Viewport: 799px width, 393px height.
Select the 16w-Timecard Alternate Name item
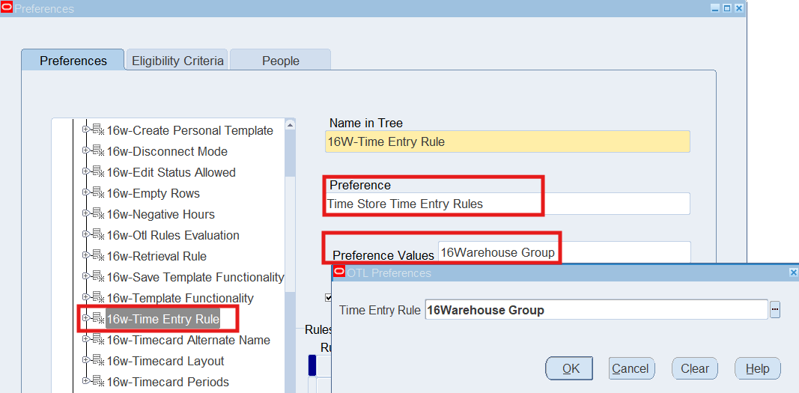pos(188,340)
